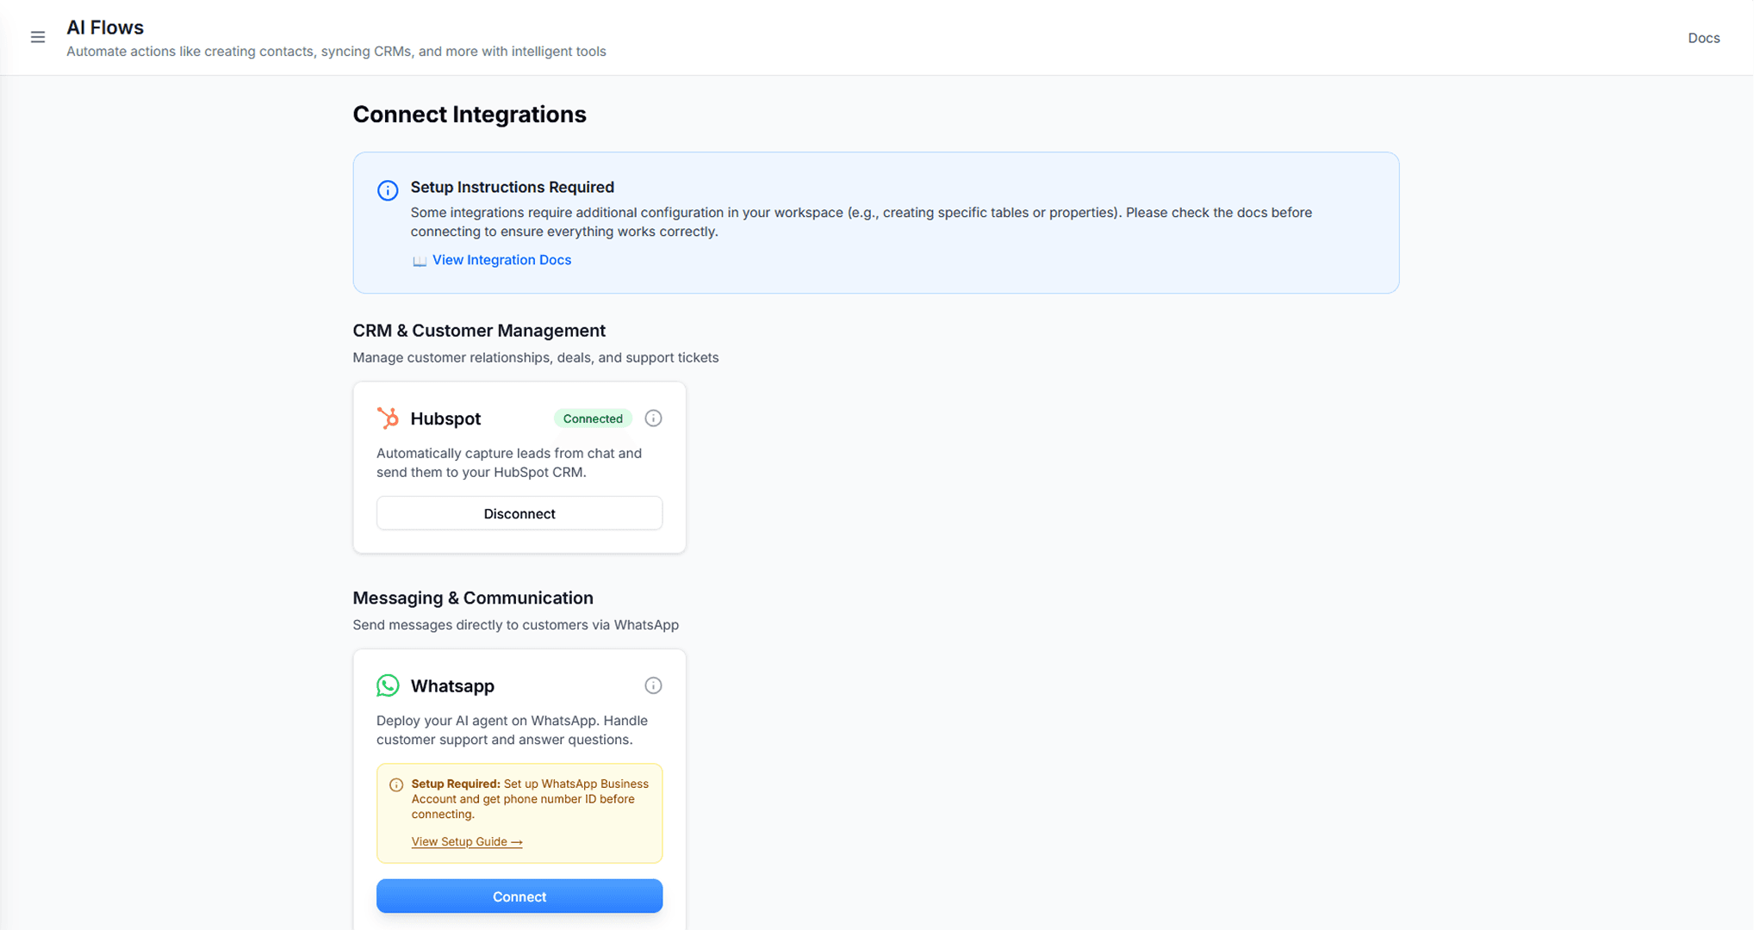Select the Hubspot integration card
This screenshot has height=930, width=1754.
pos(519,467)
